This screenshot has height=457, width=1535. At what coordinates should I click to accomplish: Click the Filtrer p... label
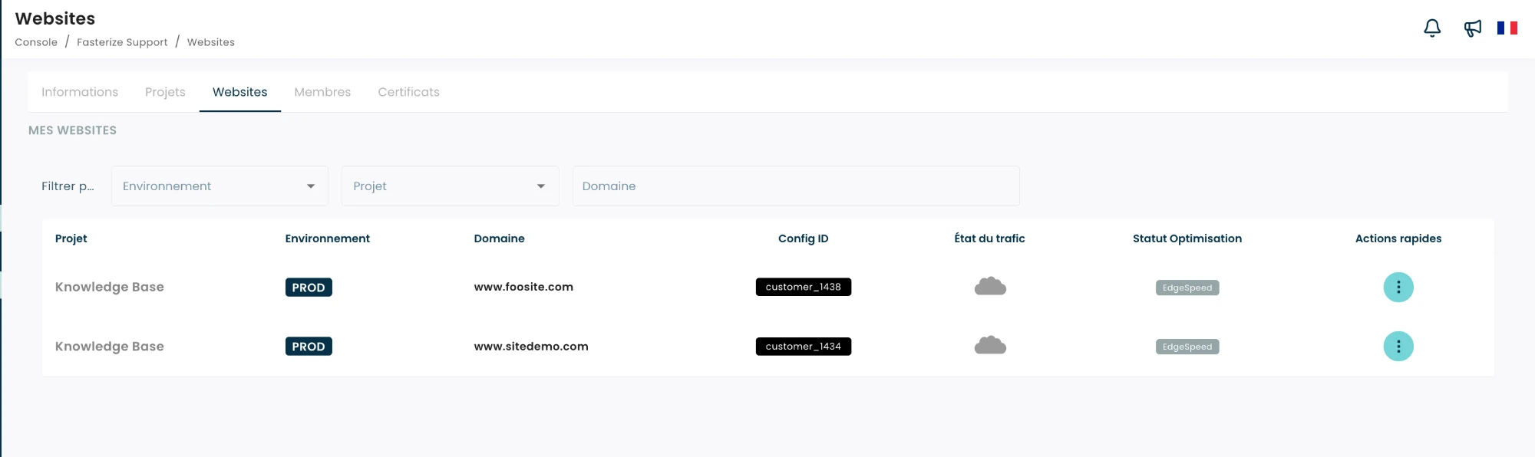tap(68, 186)
